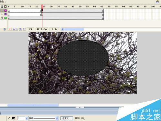Click the 12.0 fps frame rate field
The image size is (161, 121).
tap(42, 29)
